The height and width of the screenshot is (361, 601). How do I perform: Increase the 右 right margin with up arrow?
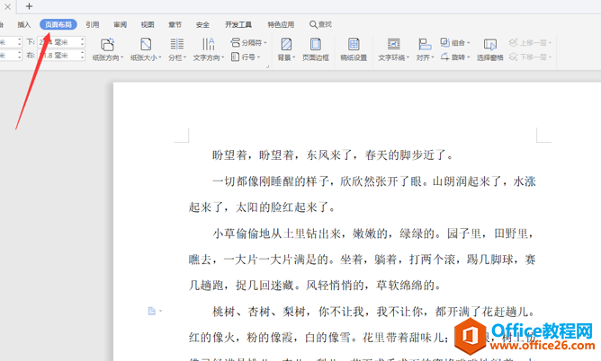coord(83,53)
